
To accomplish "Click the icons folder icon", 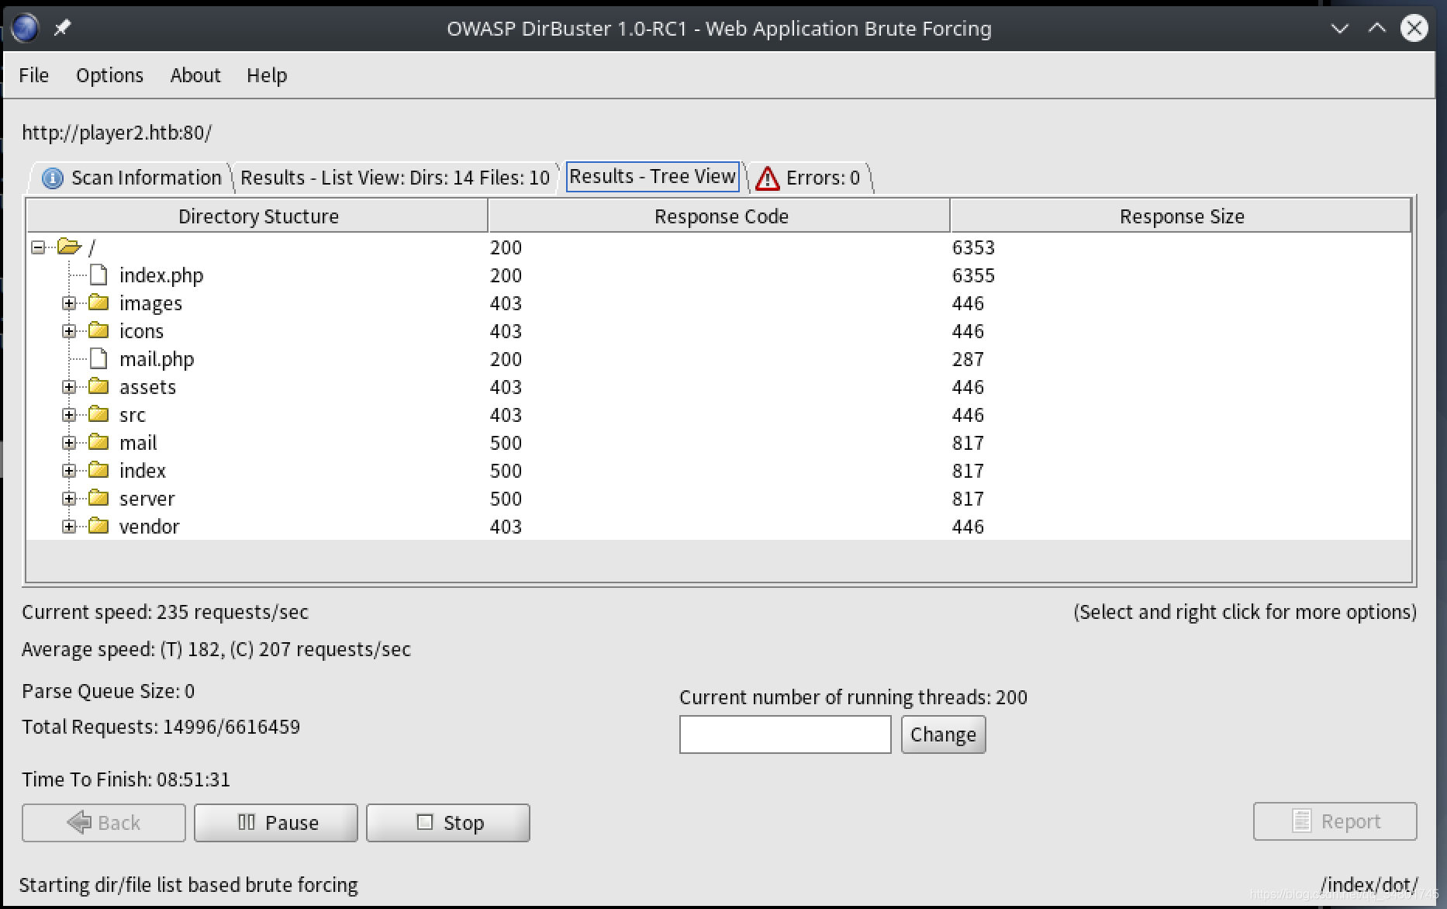I will [98, 330].
